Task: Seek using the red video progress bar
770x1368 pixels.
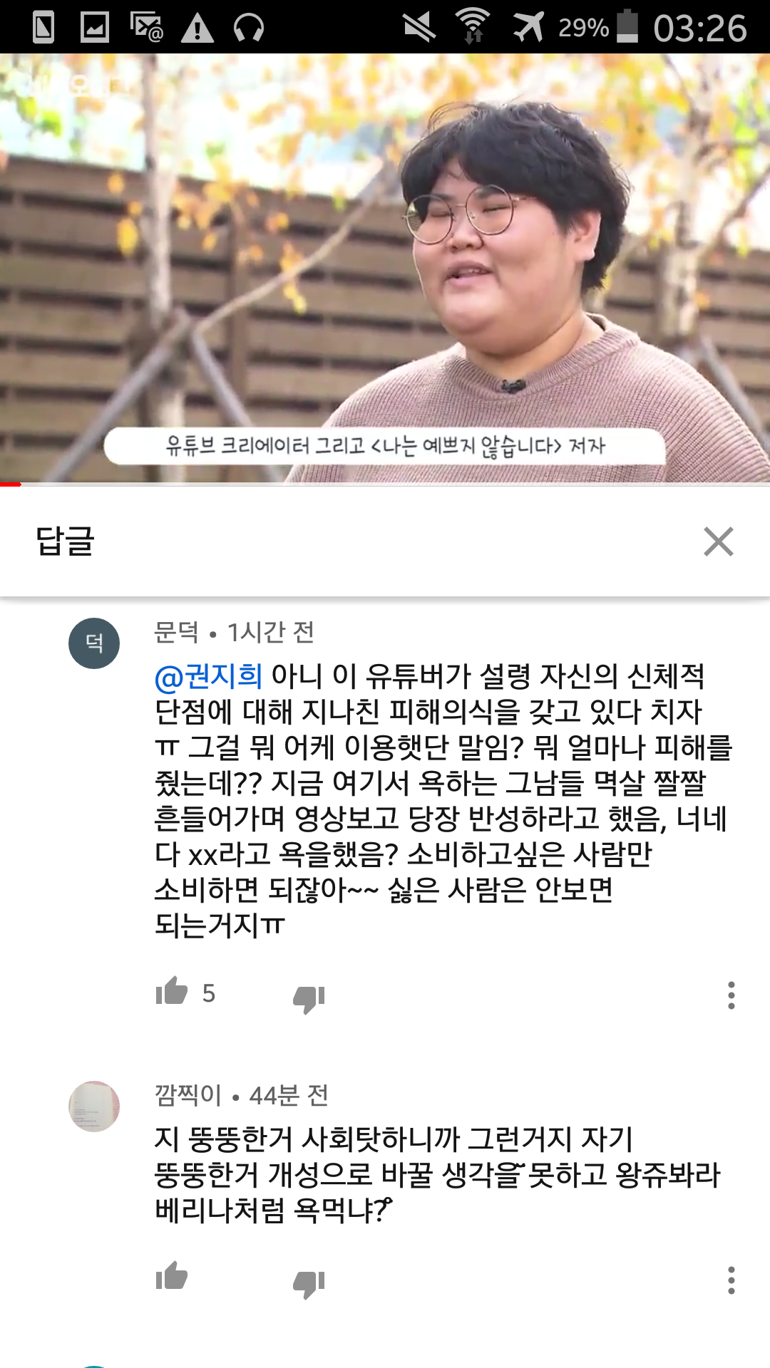Action: [x=385, y=484]
